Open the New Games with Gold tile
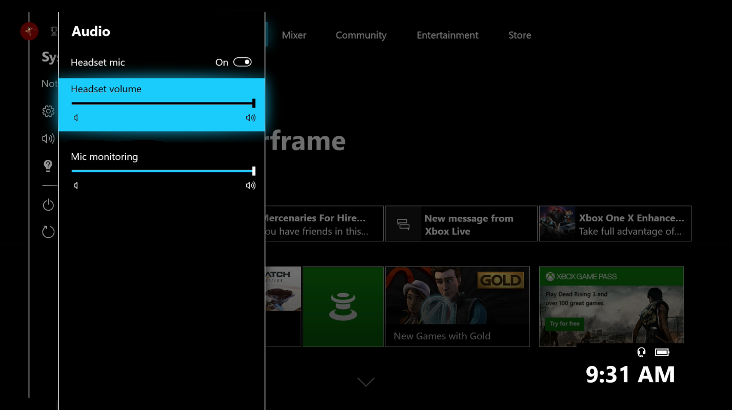The image size is (732, 410). (x=458, y=306)
